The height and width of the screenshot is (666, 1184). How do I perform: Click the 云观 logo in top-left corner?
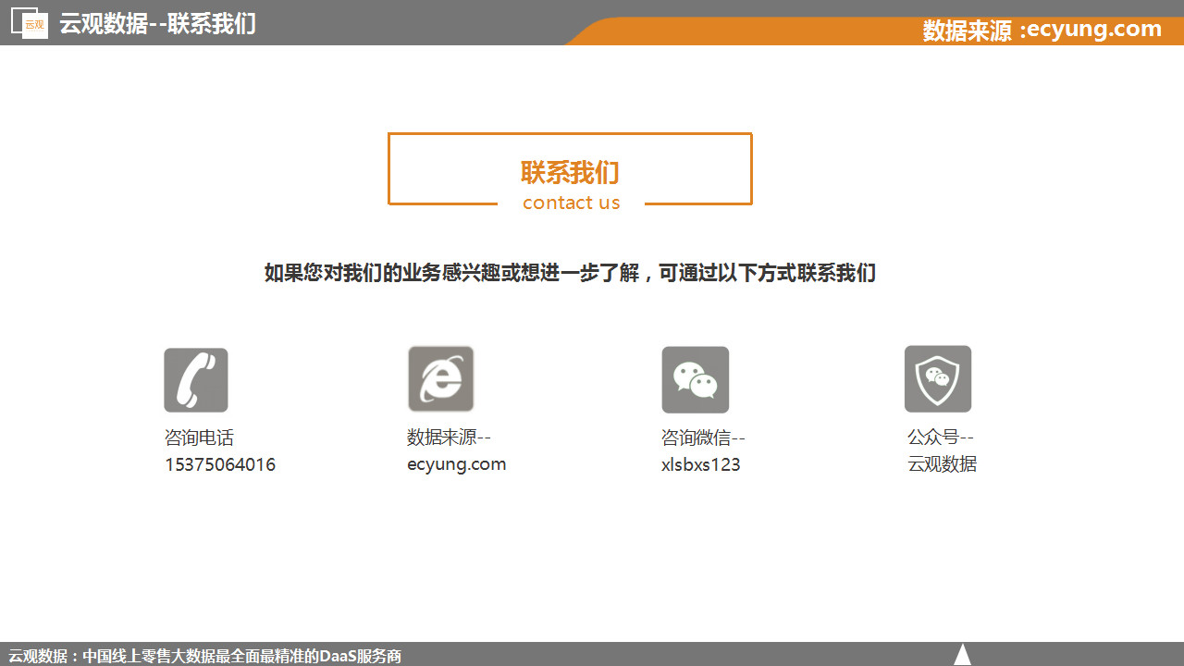[30, 23]
